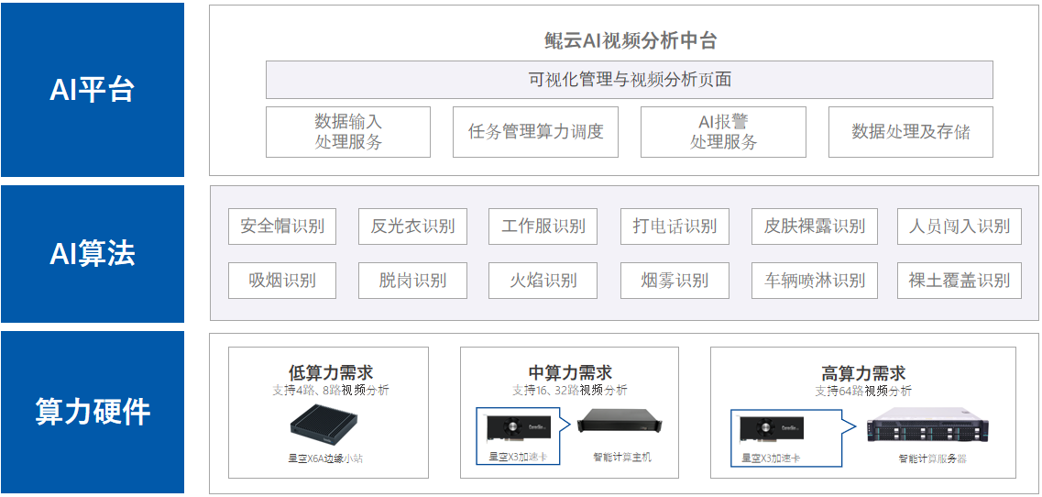
Task: Select the AI平台 blue side tab
Action: coord(92,90)
